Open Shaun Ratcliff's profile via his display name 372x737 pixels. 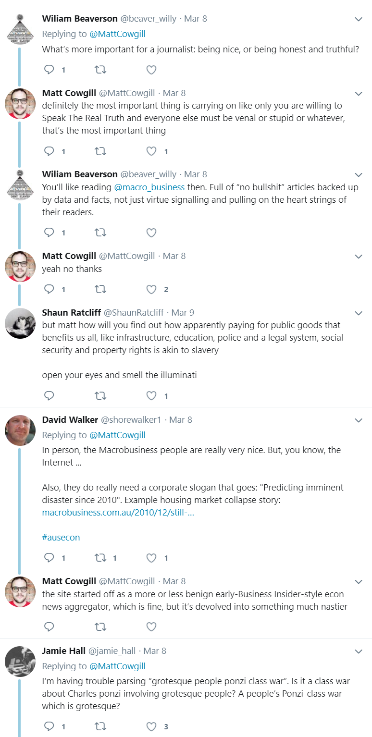coord(71,313)
